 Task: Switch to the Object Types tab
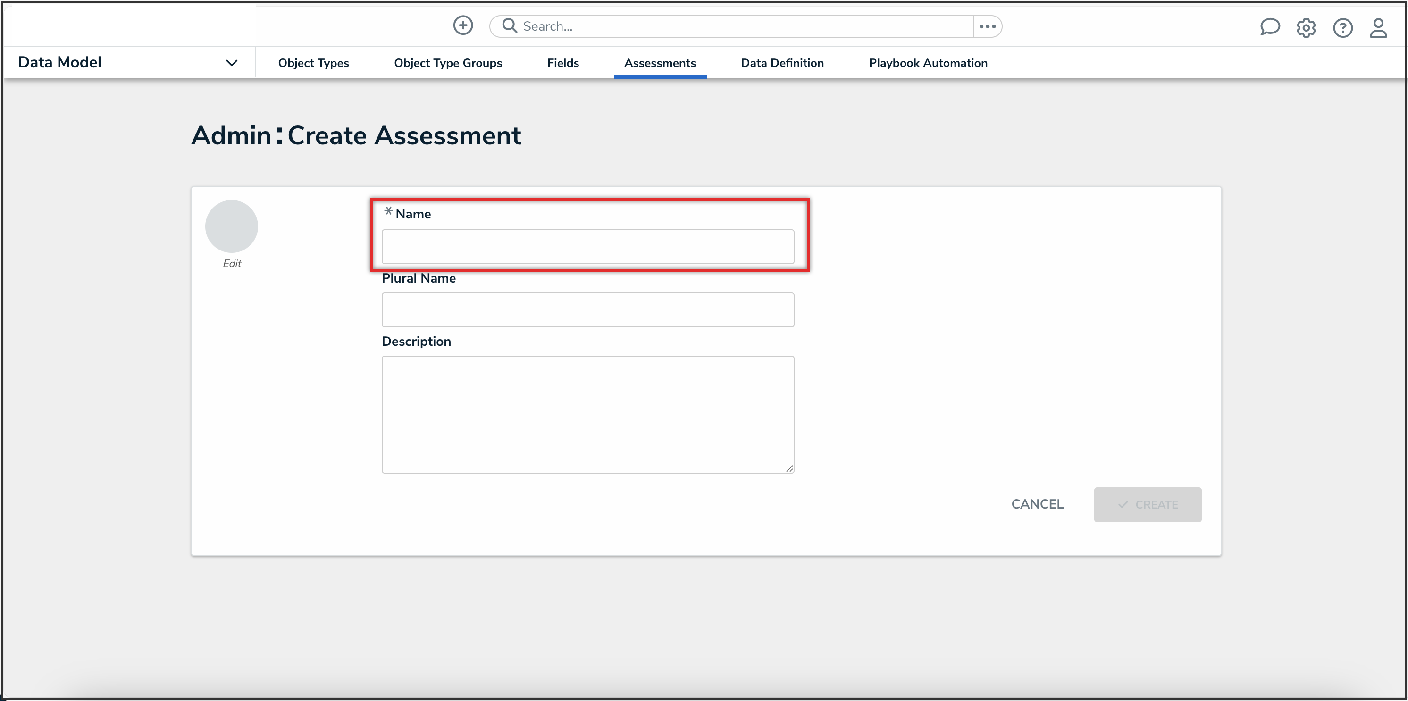click(x=313, y=63)
